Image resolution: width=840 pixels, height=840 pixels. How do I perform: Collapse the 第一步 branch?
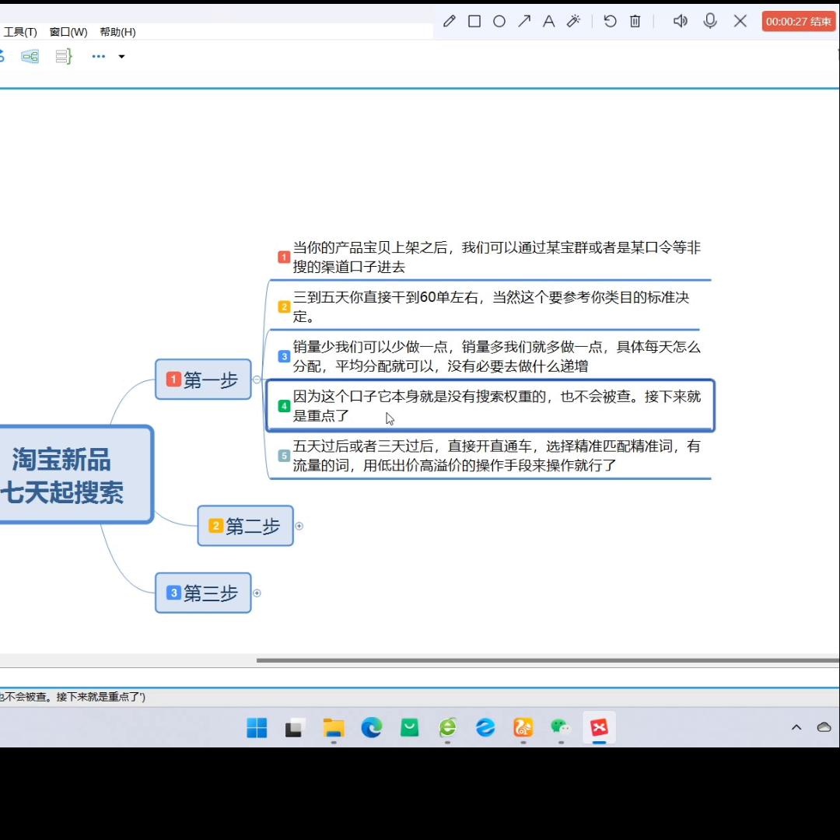pos(257,380)
